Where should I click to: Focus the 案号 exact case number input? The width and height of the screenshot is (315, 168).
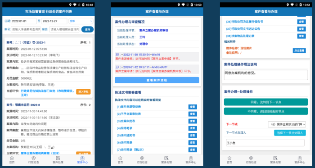tap(26, 29)
